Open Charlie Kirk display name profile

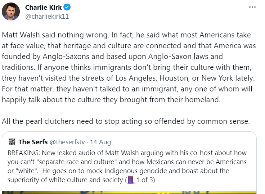point(44,7)
